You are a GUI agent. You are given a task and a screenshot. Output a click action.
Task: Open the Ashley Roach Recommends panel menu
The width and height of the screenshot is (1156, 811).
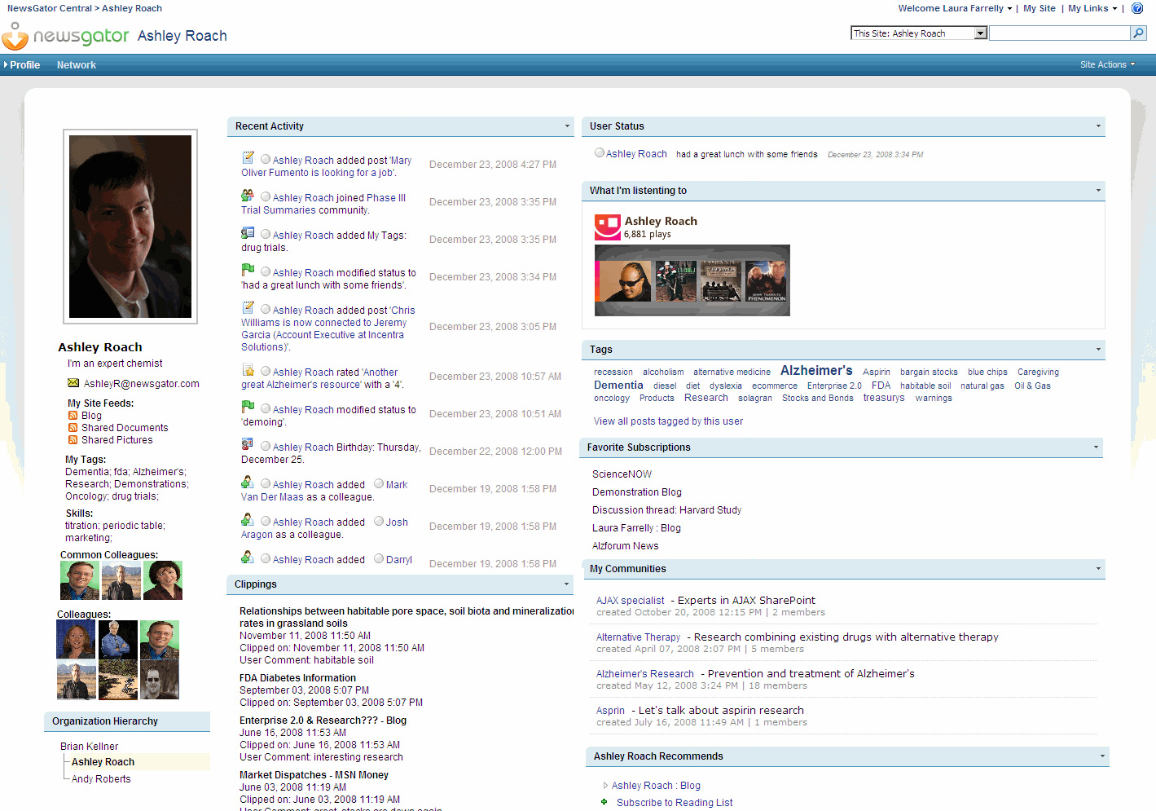[x=1102, y=756]
